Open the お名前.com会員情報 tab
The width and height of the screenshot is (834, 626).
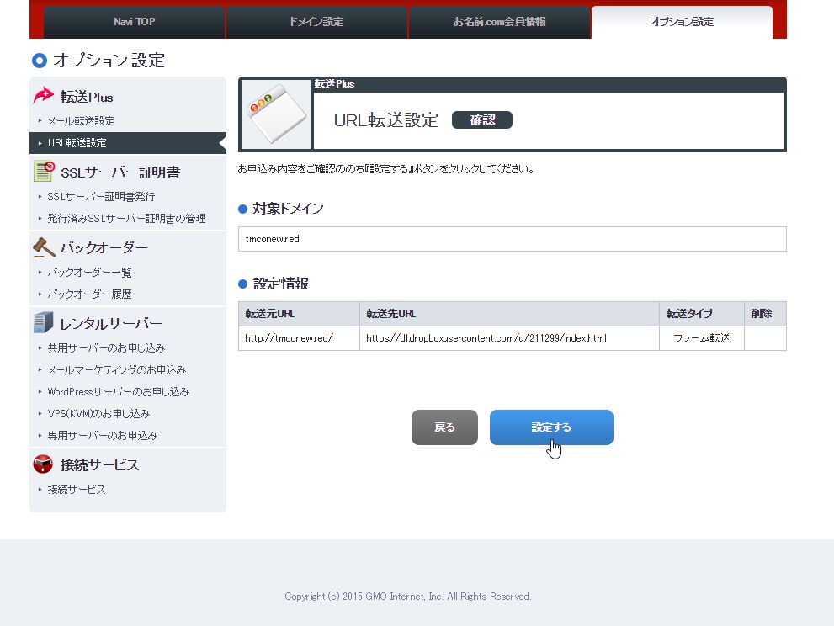[x=499, y=22]
